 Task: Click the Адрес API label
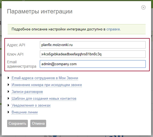pos(16,45)
